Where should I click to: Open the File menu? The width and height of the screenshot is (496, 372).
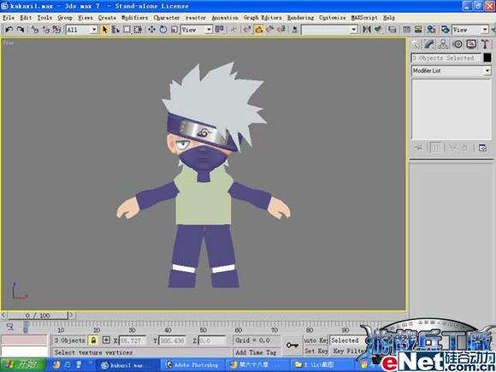pos(9,18)
